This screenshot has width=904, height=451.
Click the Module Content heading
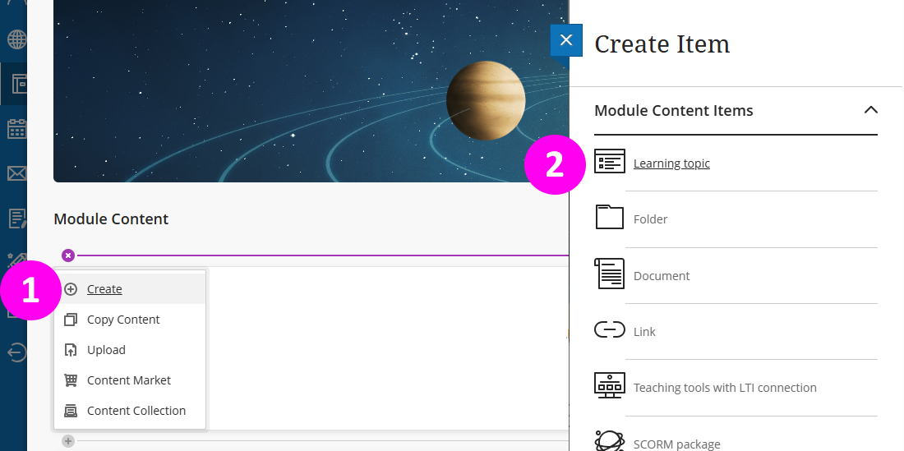pos(111,219)
